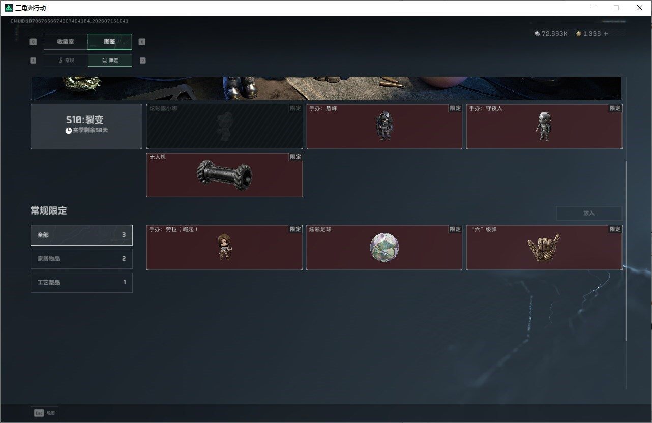Viewport: 652px width, 423px height.
Task: Click the 1,336 gold amount
Action: [x=592, y=34]
